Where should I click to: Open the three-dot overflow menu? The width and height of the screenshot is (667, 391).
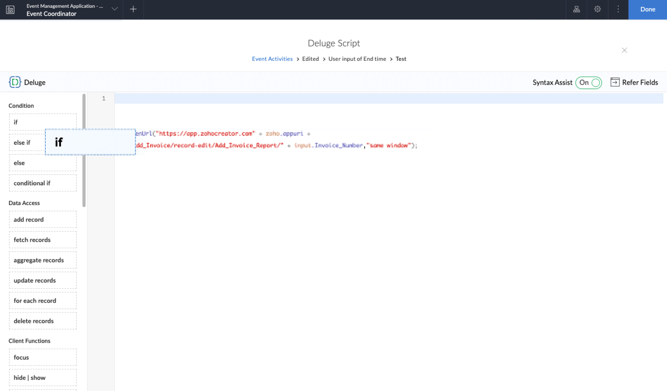click(x=618, y=9)
